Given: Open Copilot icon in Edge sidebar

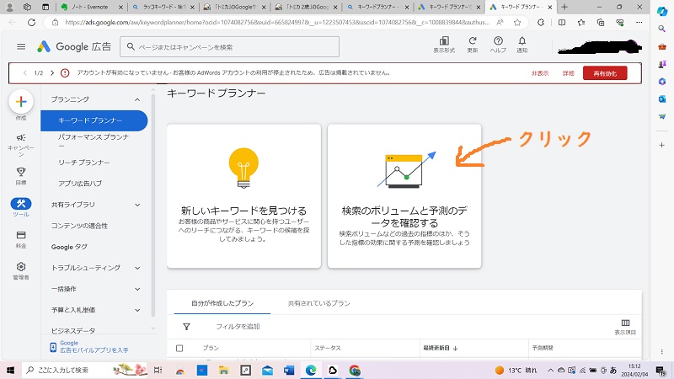Looking at the screenshot, I should click(662, 11).
